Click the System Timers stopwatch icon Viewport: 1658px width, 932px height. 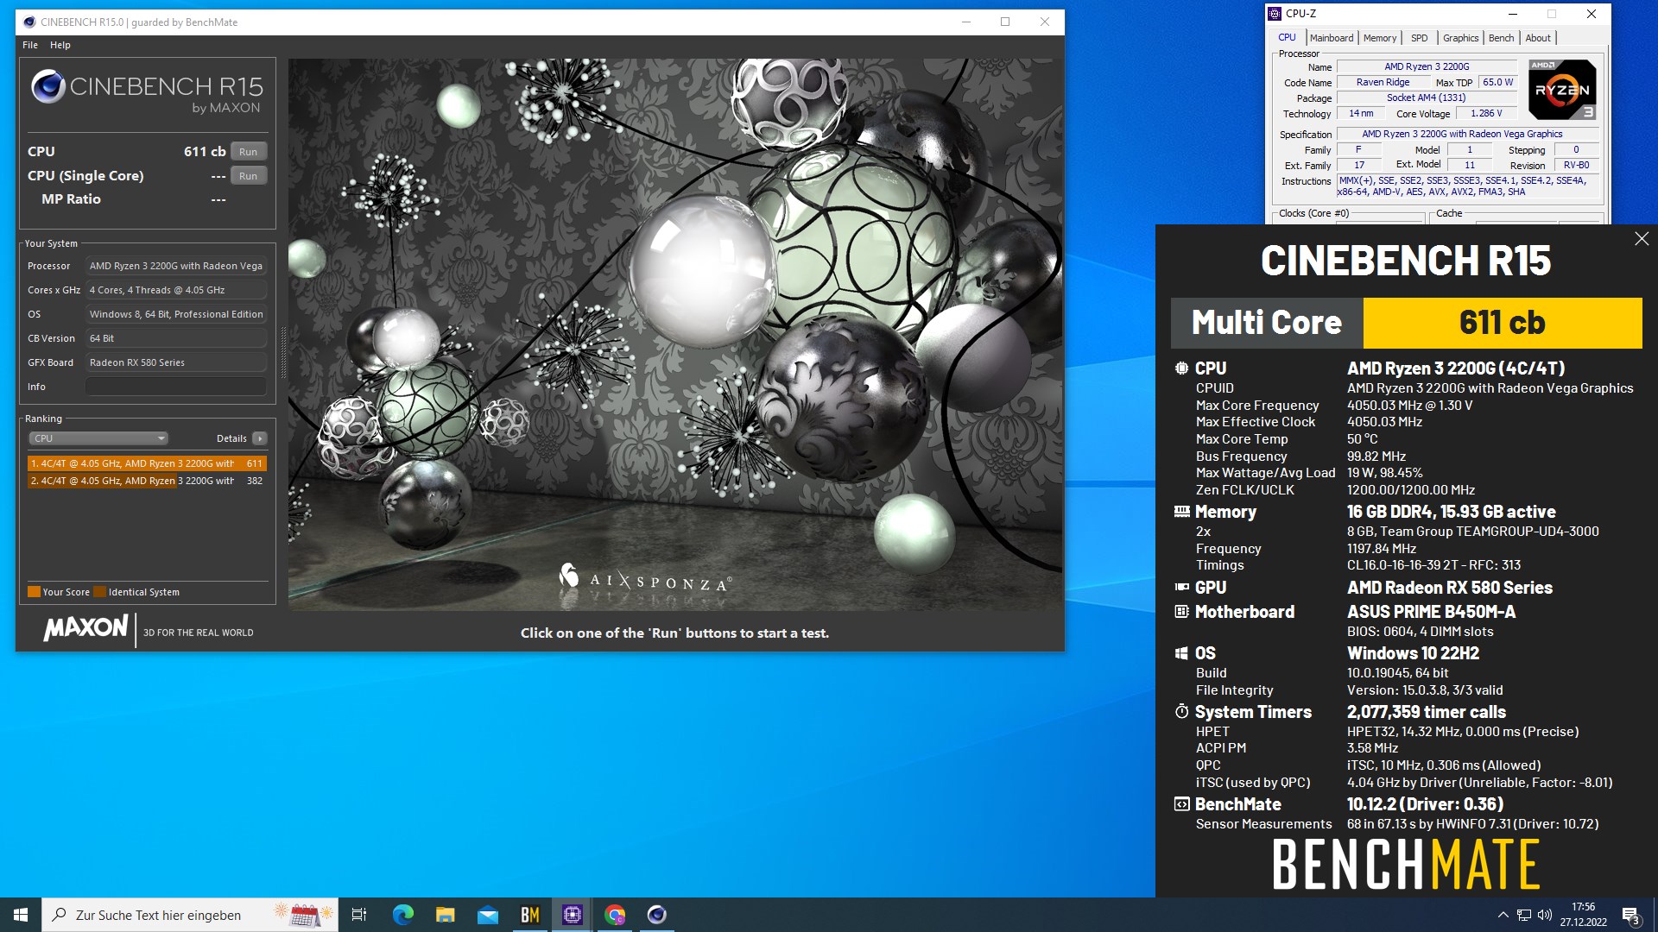[x=1181, y=712]
